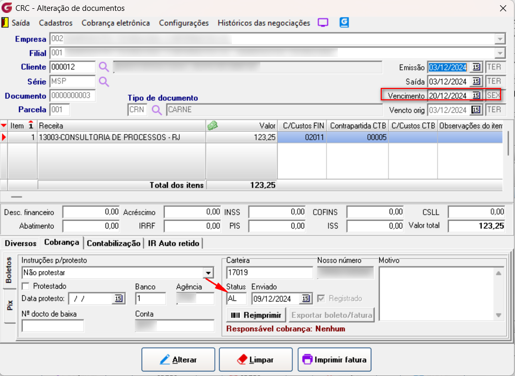
Task: Click the Cliente code field
Action: (73, 67)
